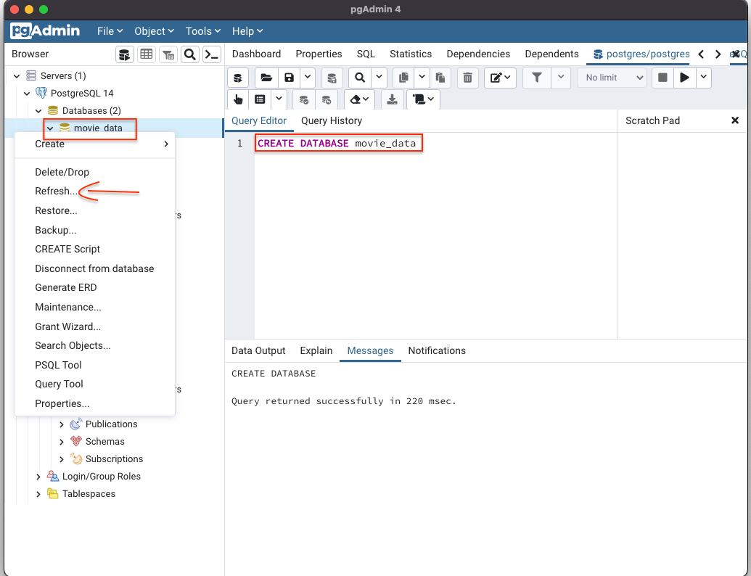The width and height of the screenshot is (751, 576).
Task: Save the current query file
Action: tap(287, 78)
